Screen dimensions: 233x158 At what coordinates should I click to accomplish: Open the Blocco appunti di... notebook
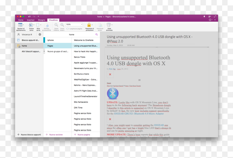point(29,40)
